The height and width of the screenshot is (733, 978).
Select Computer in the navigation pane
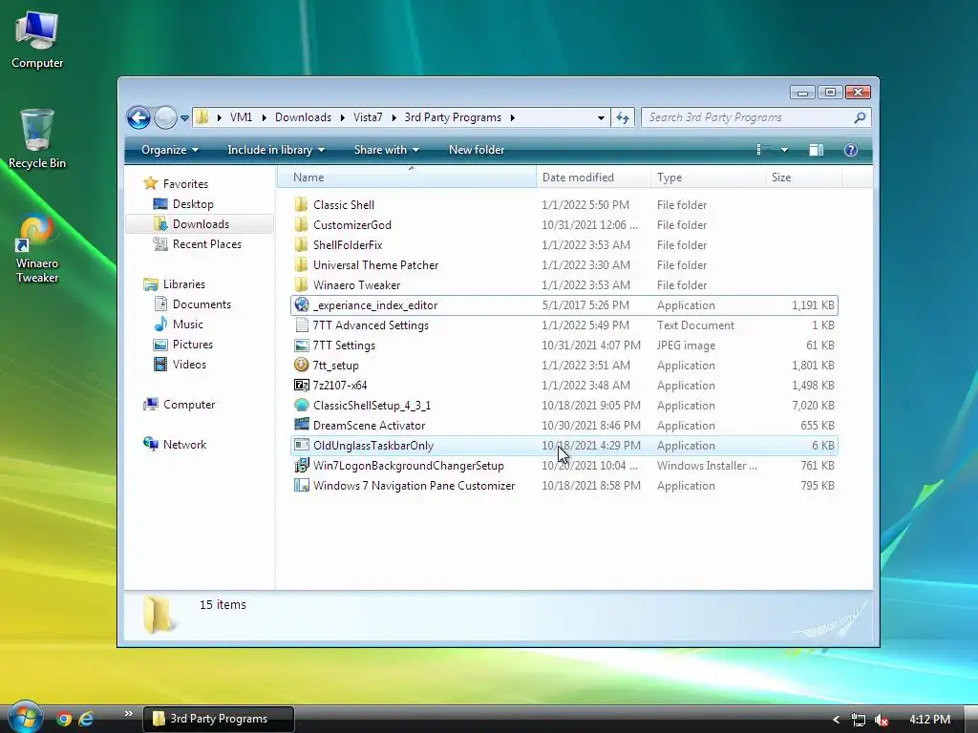pyautogui.click(x=179, y=405)
